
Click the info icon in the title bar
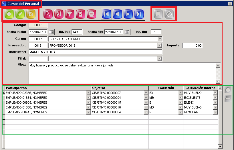tap(4, 4)
